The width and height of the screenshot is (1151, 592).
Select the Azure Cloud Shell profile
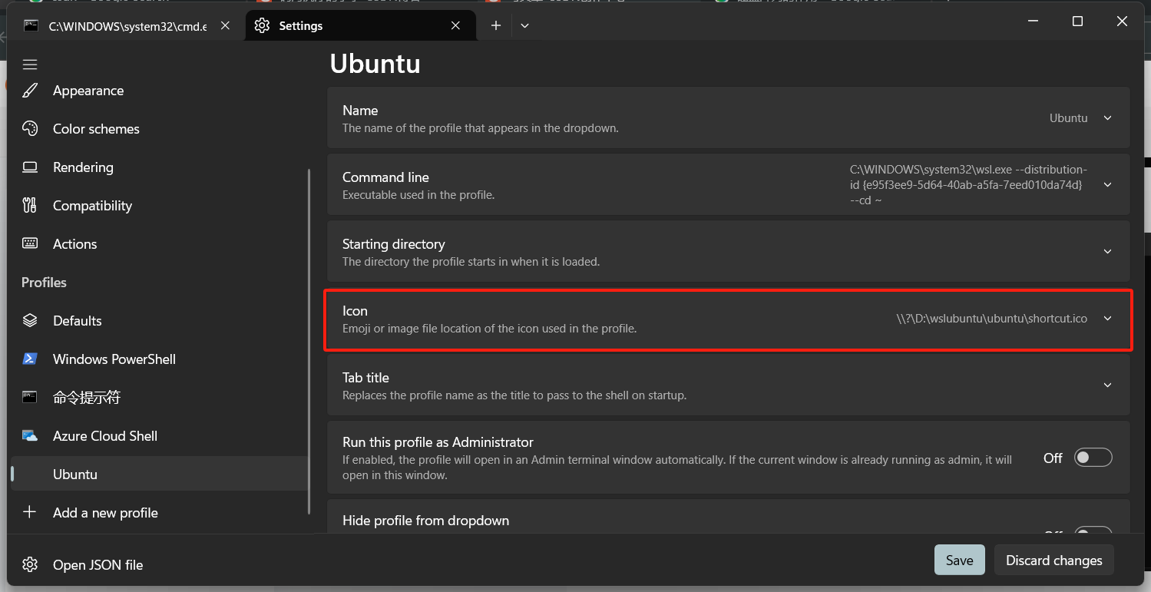point(105,435)
